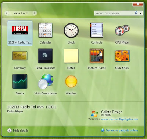Choose the Clock gadget icon

71,30
